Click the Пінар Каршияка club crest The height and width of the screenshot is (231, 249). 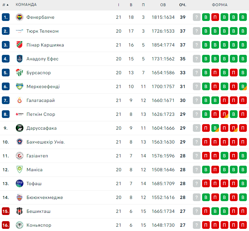click(19, 45)
